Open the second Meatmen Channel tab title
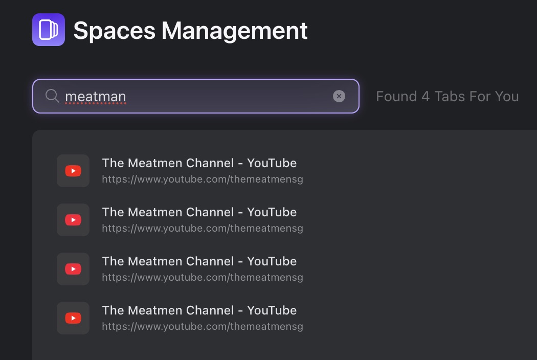This screenshot has height=360, width=537. pos(199,212)
